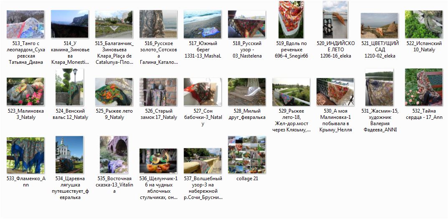Click the collage 21 file
Screen dimensions: 448x219
click(247, 154)
